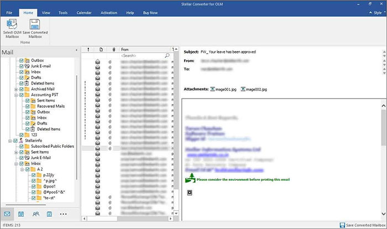Screen dimensions: 387x229
Task: Uncheck the Stellarinfo mailbox checkbox
Action: [15, 140]
